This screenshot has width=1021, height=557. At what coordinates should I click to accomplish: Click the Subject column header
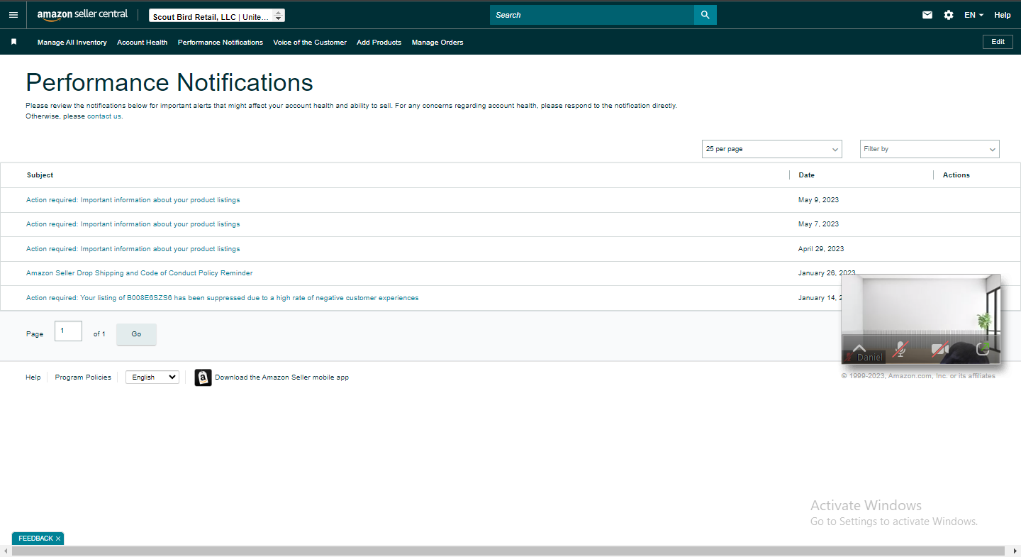pos(40,175)
